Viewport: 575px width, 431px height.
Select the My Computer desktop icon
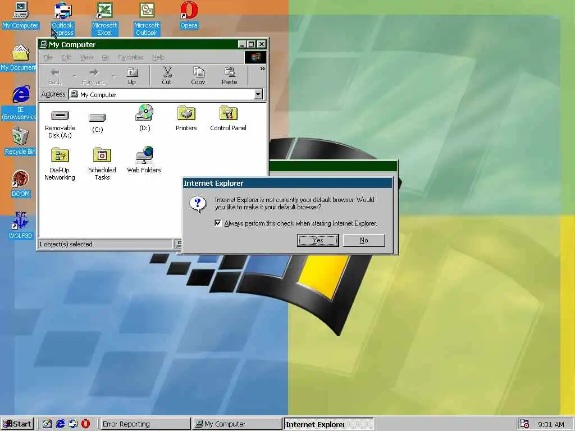(21, 15)
